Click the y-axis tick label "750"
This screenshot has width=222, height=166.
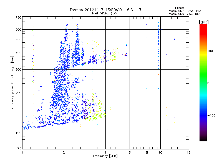click(x=19, y=17)
